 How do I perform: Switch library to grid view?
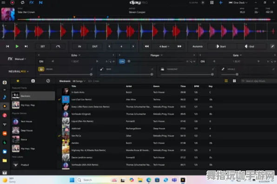click(x=234, y=81)
